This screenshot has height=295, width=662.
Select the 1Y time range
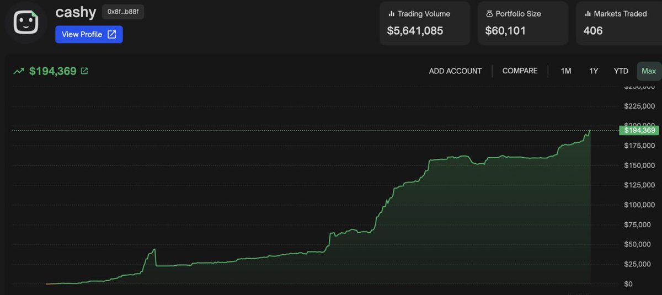coord(594,71)
